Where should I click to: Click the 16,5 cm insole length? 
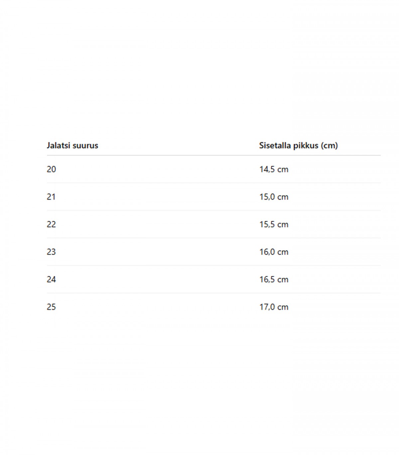pyautogui.click(x=274, y=280)
